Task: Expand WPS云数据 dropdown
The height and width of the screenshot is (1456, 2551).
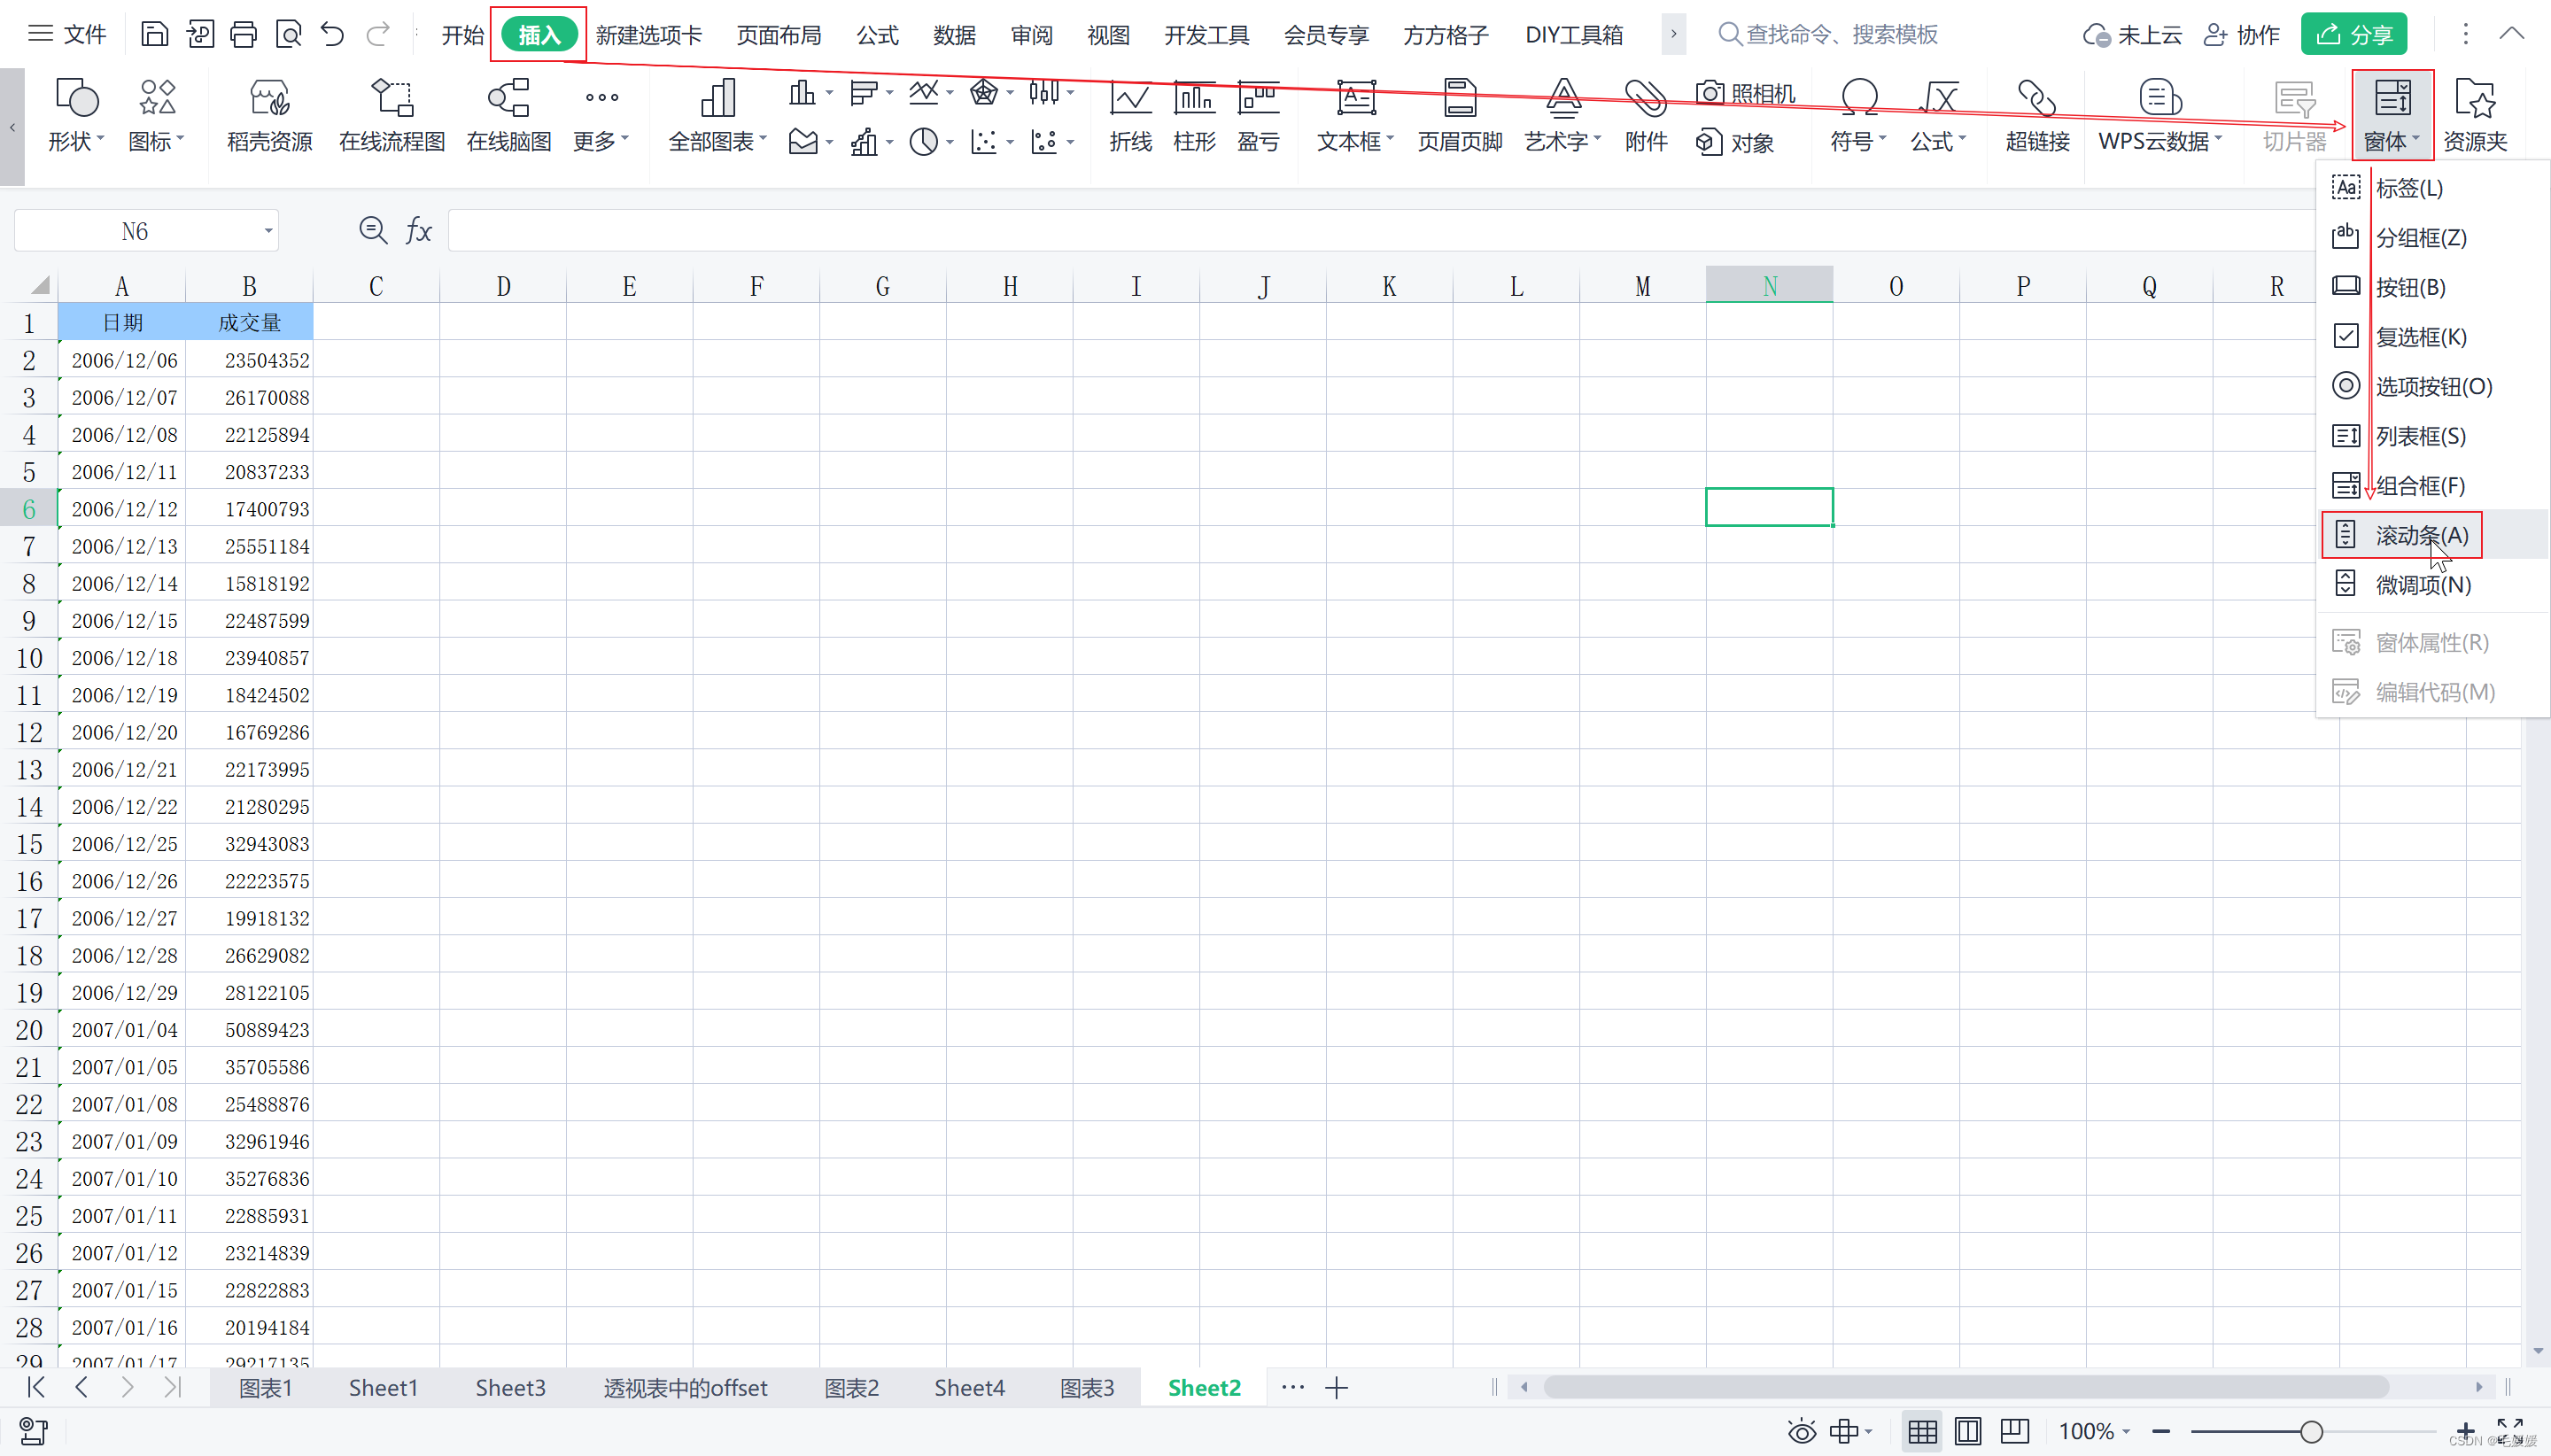Action: tap(2218, 139)
